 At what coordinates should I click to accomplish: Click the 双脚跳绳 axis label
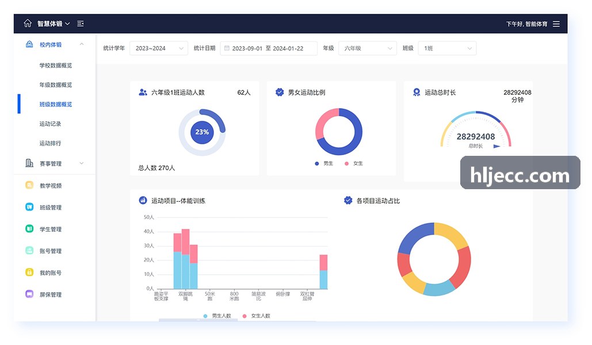coord(185,296)
